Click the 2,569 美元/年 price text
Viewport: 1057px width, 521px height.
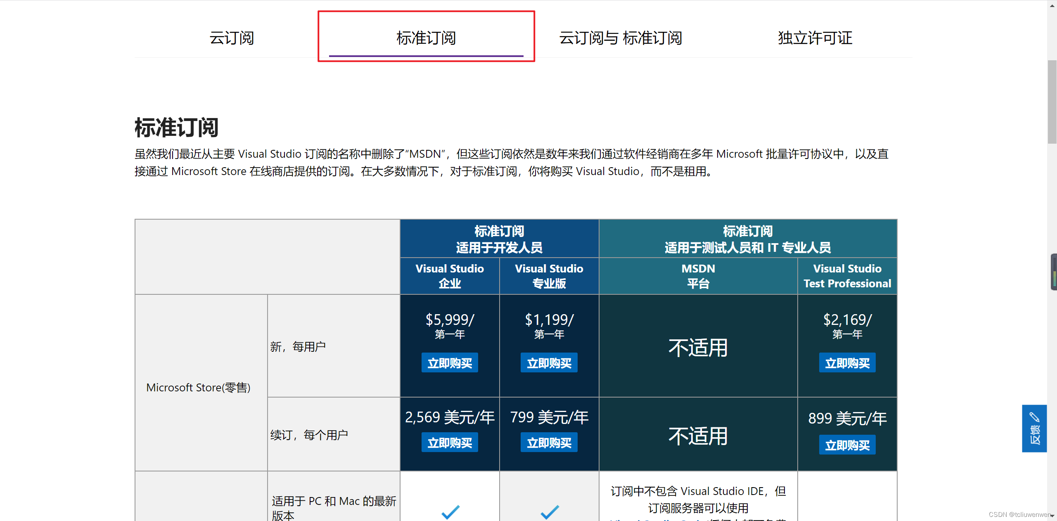coord(450,417)
